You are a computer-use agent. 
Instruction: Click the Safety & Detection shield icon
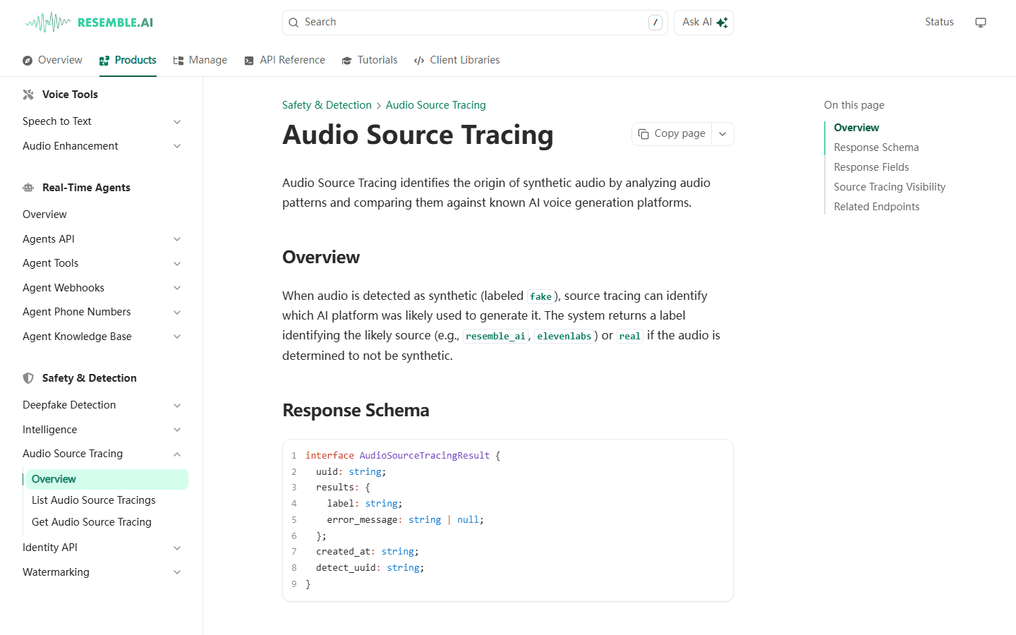point(28,378)
